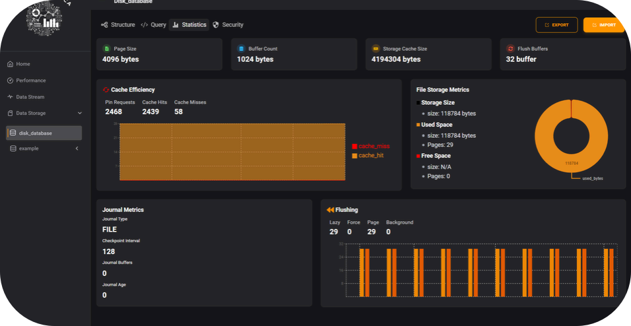Click Pin Requests value 2468
The image size is (631, 326).
pos(114,112)
